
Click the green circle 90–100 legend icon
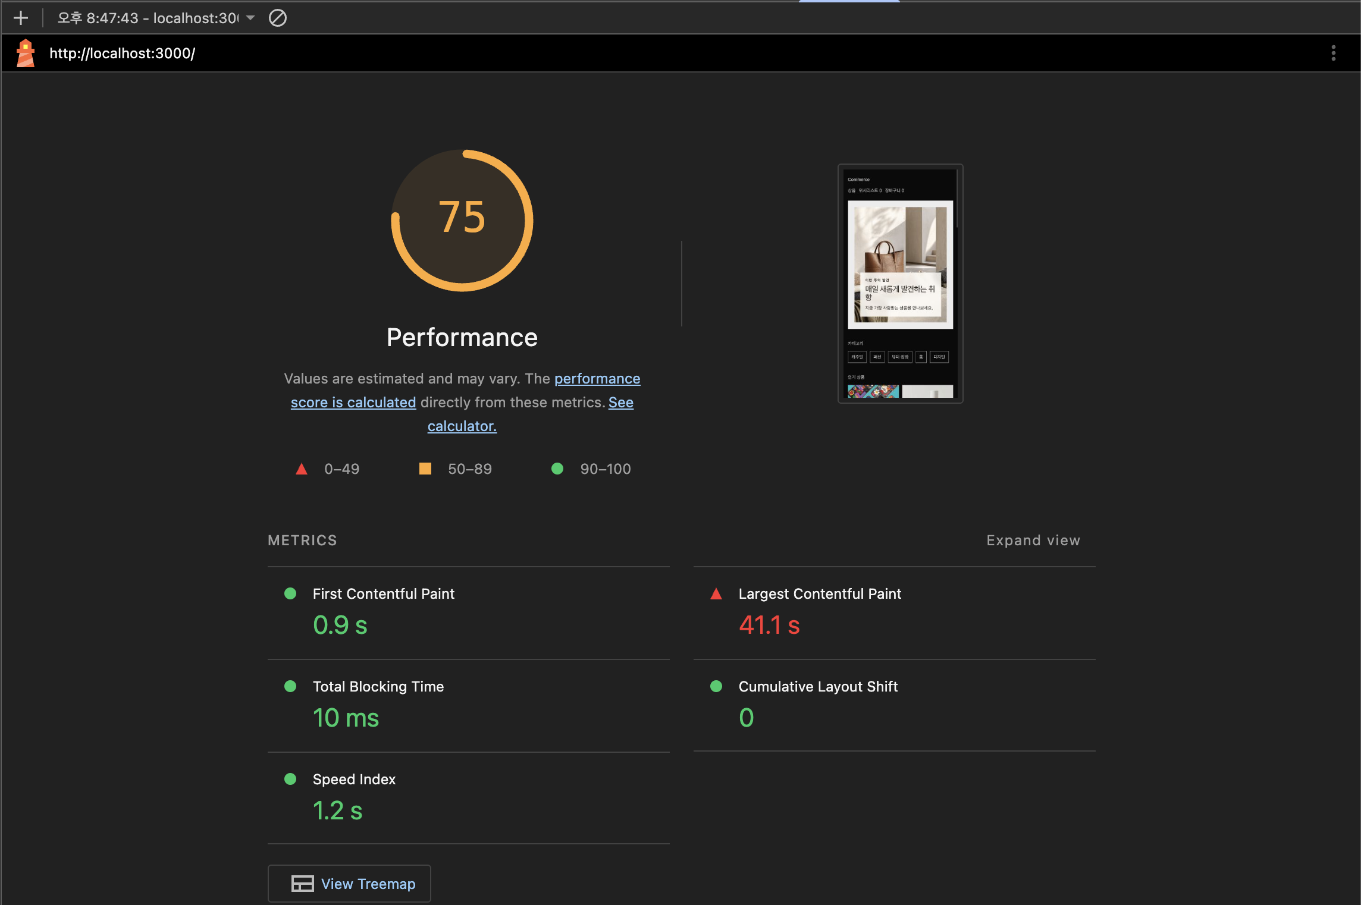pyautogui.click(x=557, y=469)
